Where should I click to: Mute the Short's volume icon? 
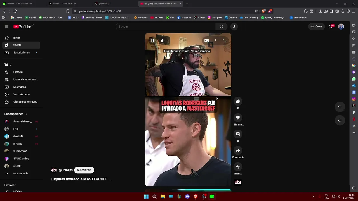point(163,41)
